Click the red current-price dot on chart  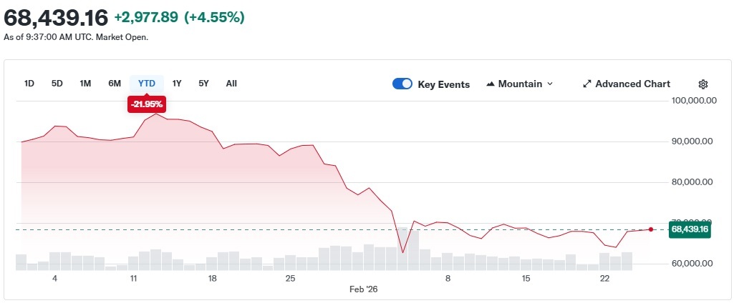click(x=651, y=229)
